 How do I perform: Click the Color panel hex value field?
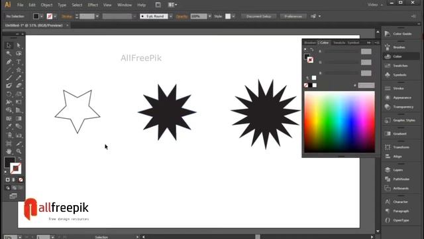(366, 86)
